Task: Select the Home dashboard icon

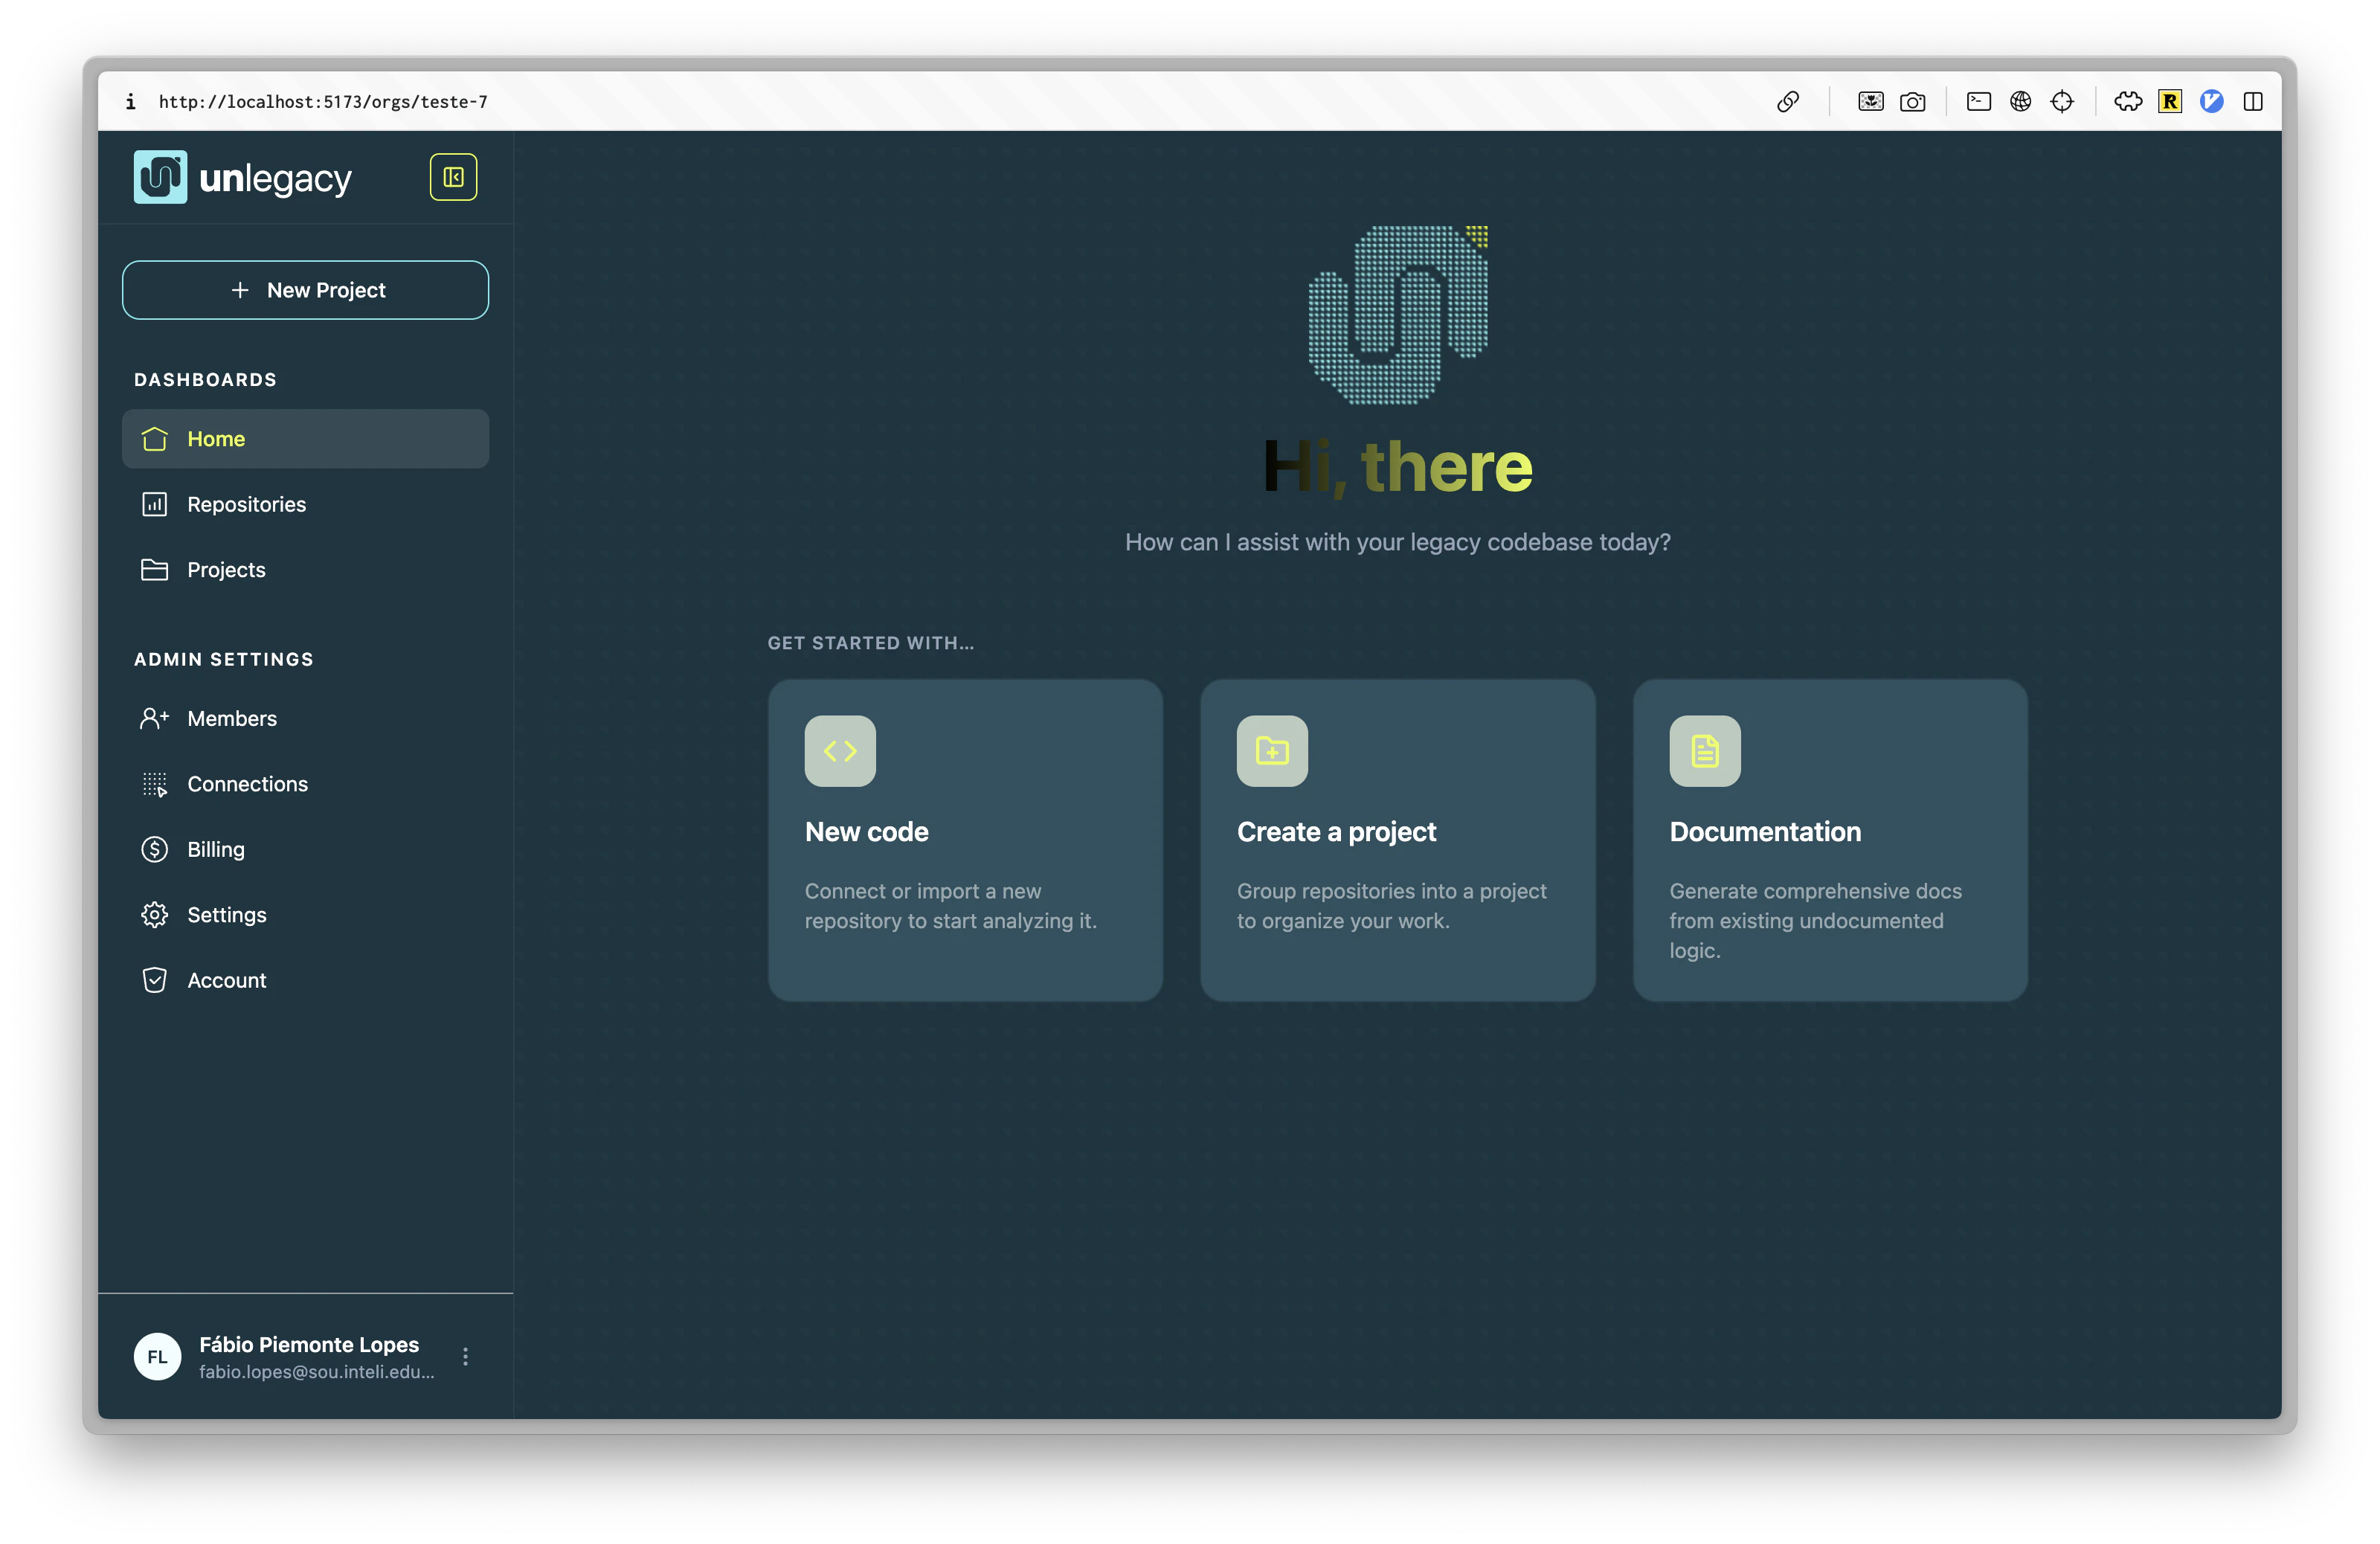Action: tap(155, 438)
